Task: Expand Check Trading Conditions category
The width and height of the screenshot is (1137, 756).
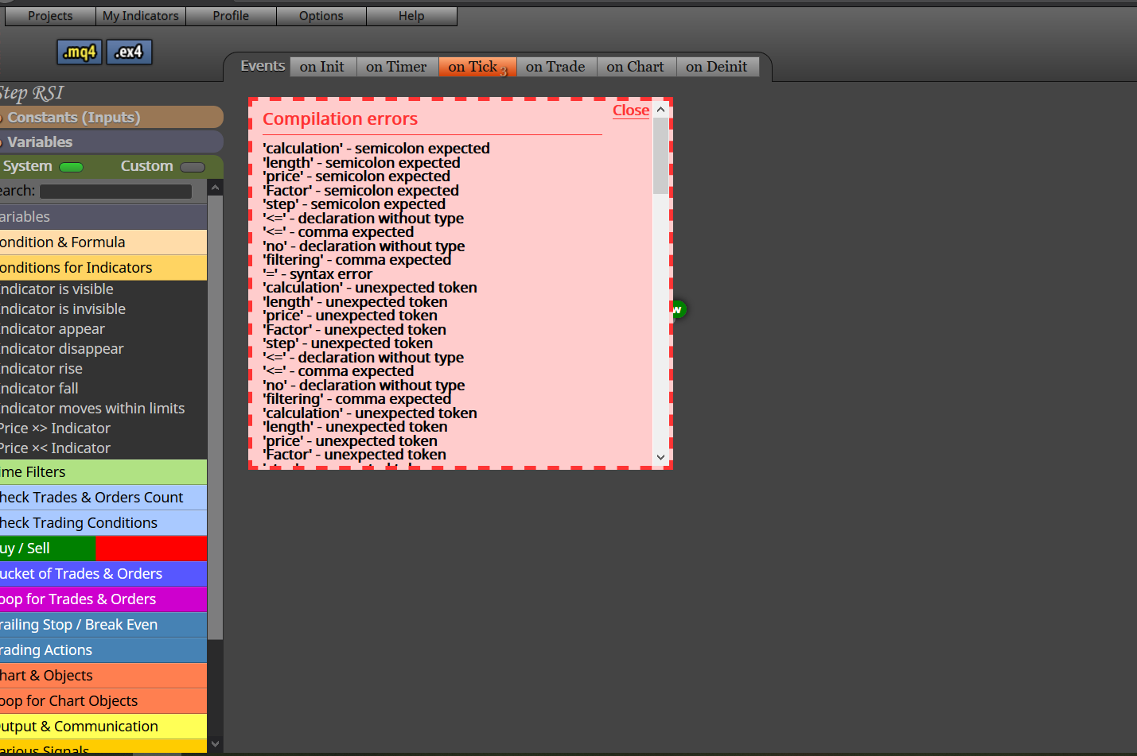Action: pyautogui.click(x=103, y=523)
